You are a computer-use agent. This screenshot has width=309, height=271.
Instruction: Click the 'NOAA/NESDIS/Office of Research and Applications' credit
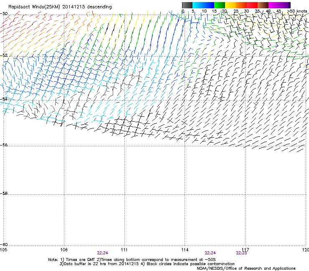246,268
